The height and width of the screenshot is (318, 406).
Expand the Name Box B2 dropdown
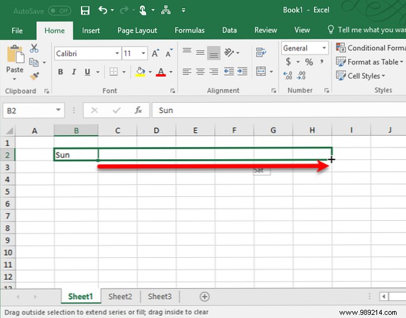click(58, 110)
